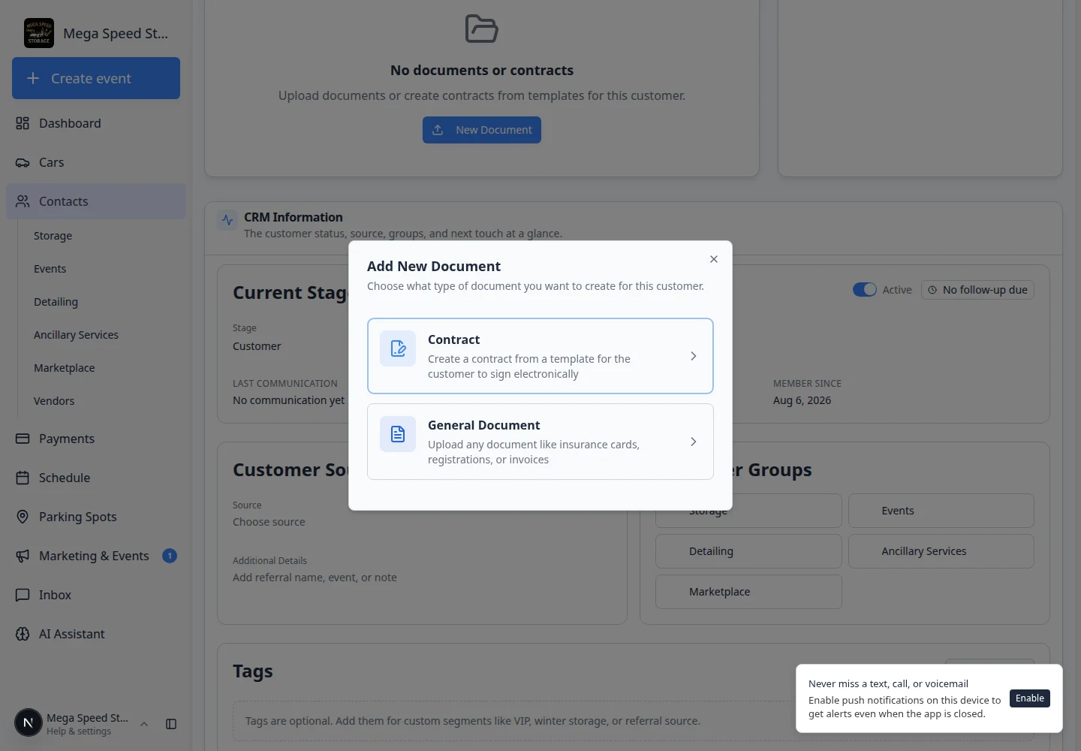Toggle the Ancillary Services customer group
This screenshot has height=751, width=1081.
pyautogui.click(x=941, y=551)
